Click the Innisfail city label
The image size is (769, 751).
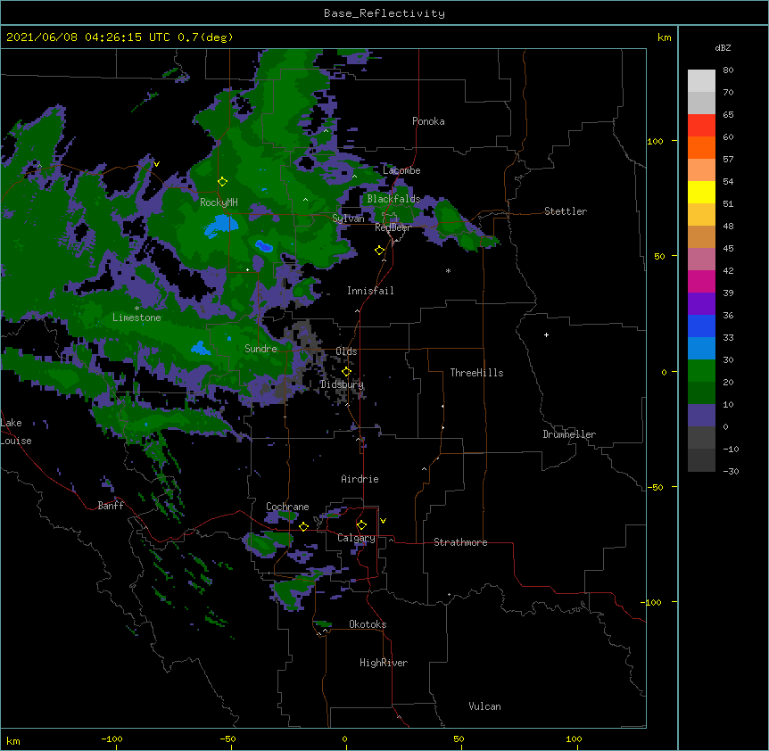pyautogui.click(x=370, y=291)
